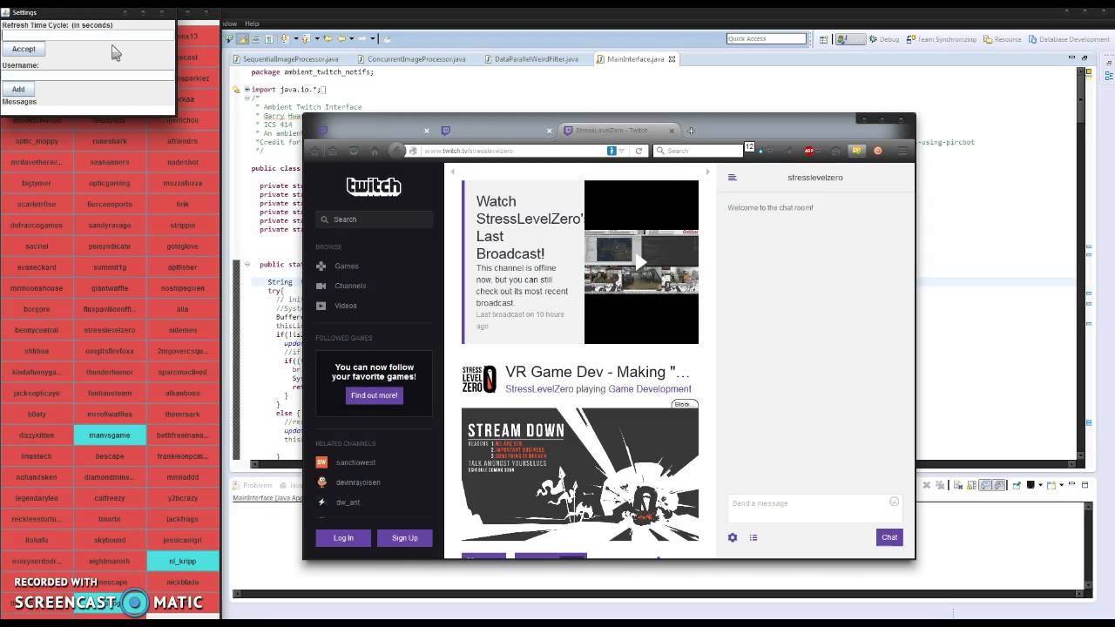The image size is (1115, 627).
Task: Open a new browser tab with plus
Action: click(691, 131)
